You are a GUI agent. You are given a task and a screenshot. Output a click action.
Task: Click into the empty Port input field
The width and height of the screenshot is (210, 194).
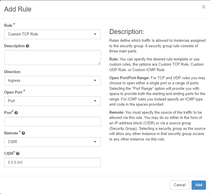[x=52, y=121]
